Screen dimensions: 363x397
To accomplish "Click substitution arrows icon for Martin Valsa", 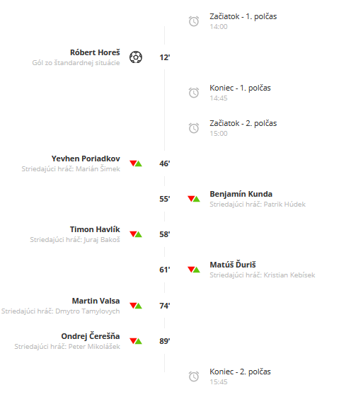I will click(136, 306).
